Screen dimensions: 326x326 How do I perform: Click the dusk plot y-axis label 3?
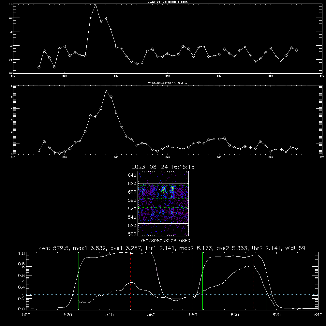[12, 120]
